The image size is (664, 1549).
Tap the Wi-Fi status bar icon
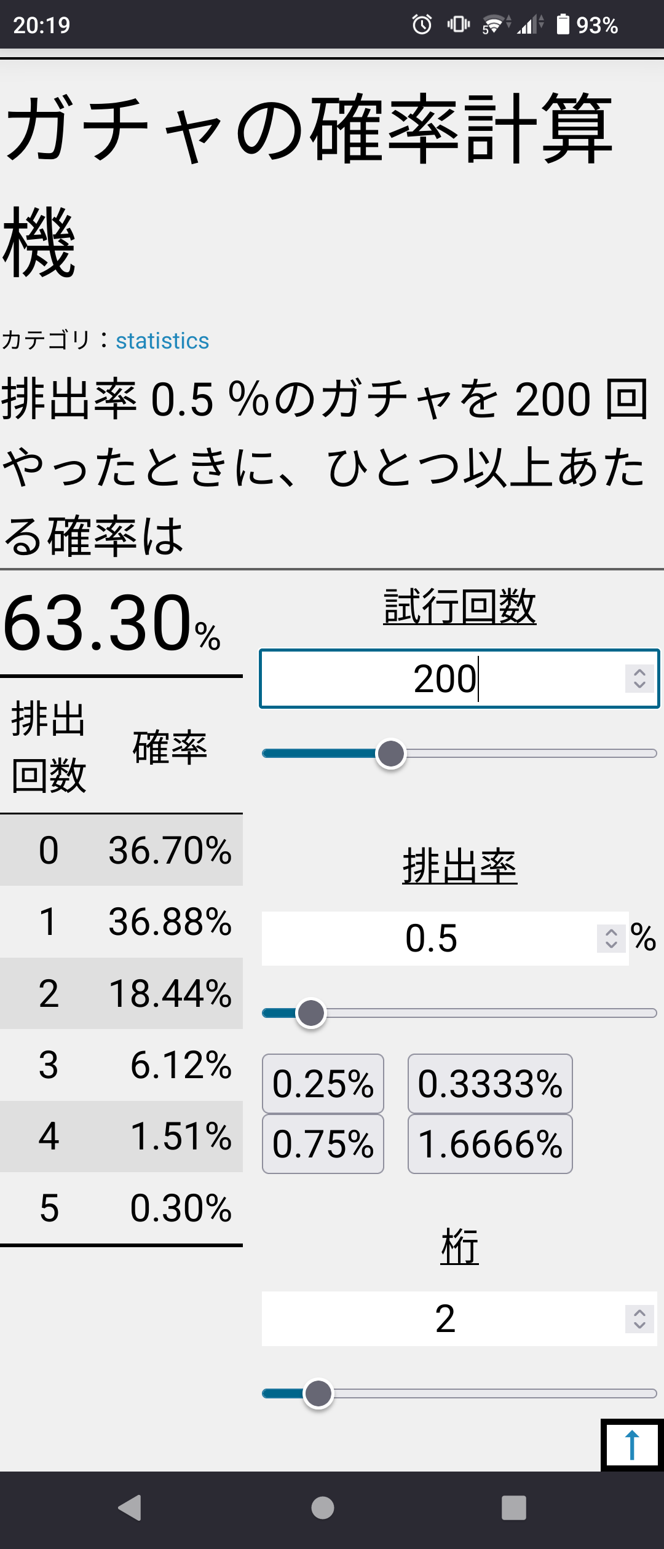[x=496, y=25]
